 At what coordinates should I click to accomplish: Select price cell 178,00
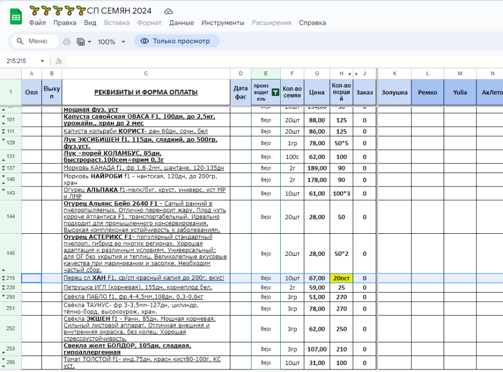[317, 180]
